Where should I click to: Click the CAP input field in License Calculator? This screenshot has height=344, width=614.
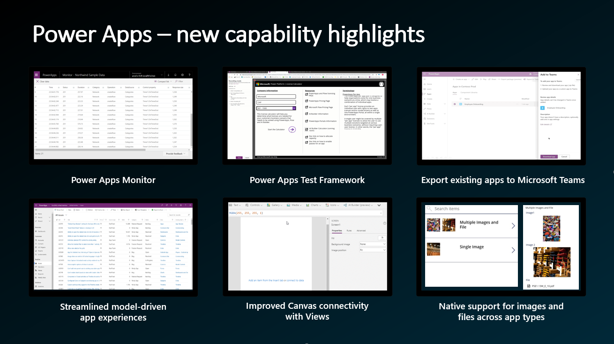[x=276, y=102]
